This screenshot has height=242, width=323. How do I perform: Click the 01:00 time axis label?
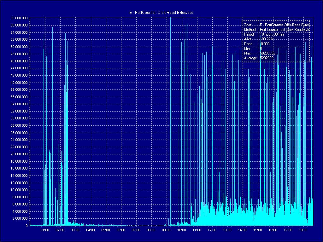click(x=45, y=230)
